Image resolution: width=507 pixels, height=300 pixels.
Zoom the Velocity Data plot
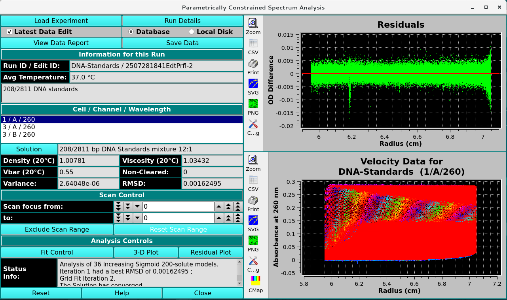253,160
